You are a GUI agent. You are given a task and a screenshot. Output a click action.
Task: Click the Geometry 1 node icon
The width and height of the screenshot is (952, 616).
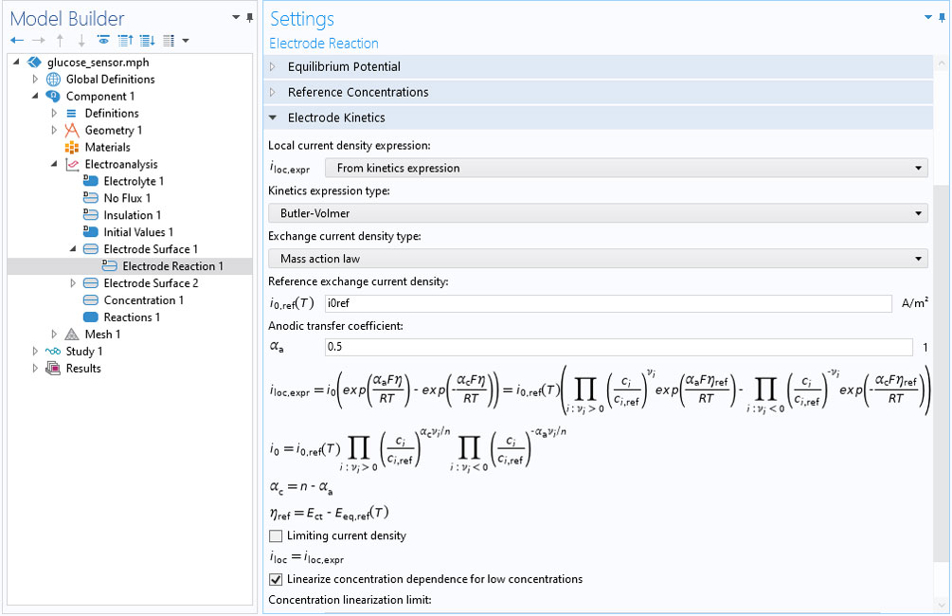tap(72, 131)
